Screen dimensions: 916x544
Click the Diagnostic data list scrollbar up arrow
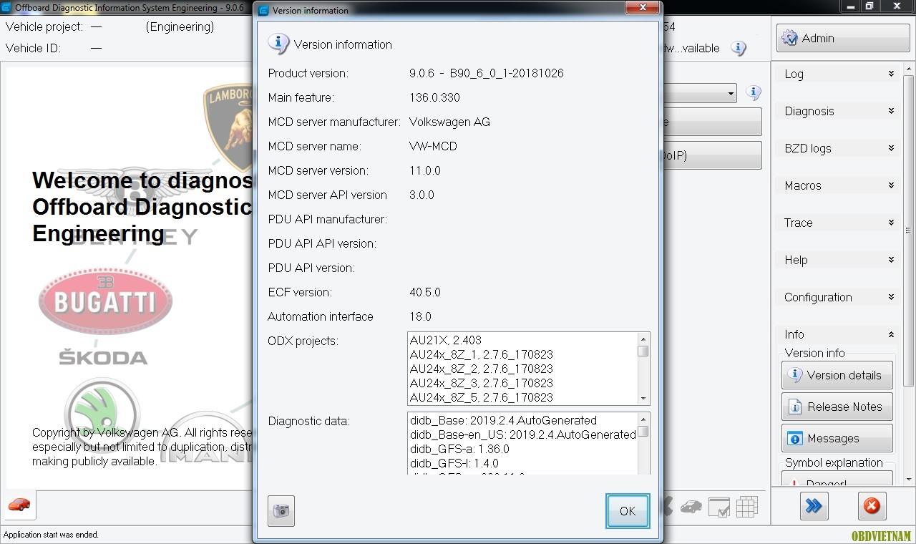pos(643,419)
